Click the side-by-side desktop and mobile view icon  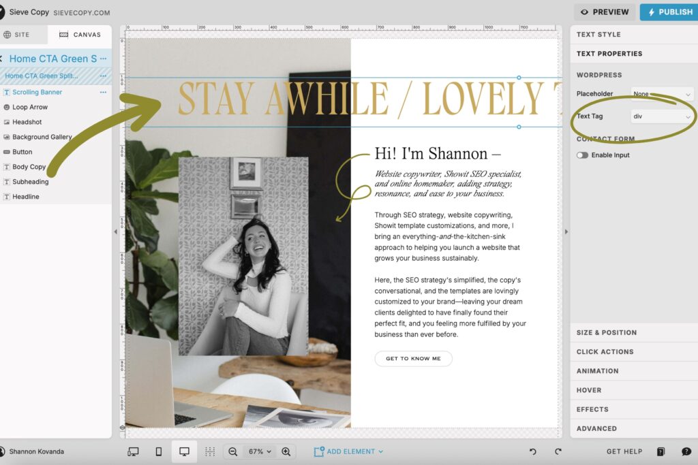click(x=134, y=451)
